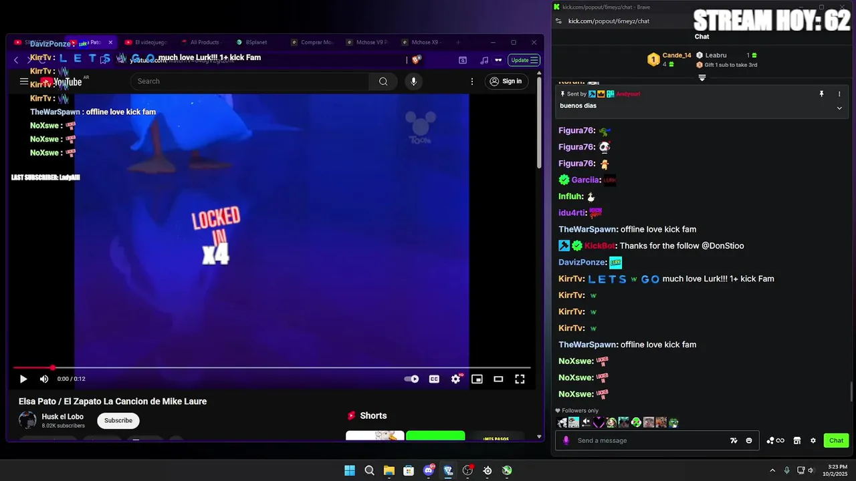Open site settings icon in Kick chat address bar
Screen dimensions: 856x481
(x=558, y=21)
